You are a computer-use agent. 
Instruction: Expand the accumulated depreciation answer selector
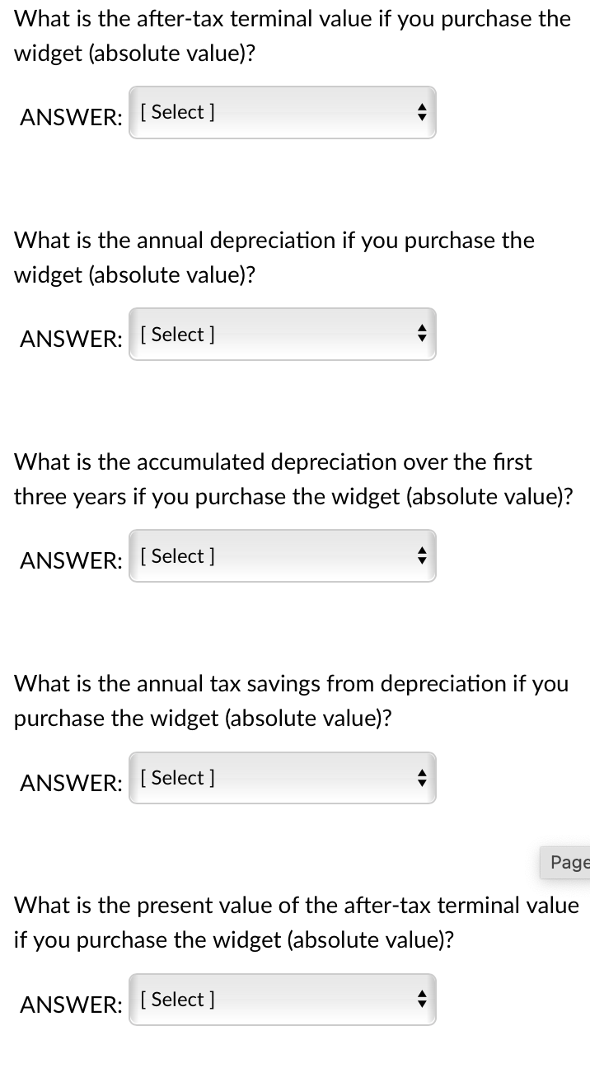coord(282,555)
